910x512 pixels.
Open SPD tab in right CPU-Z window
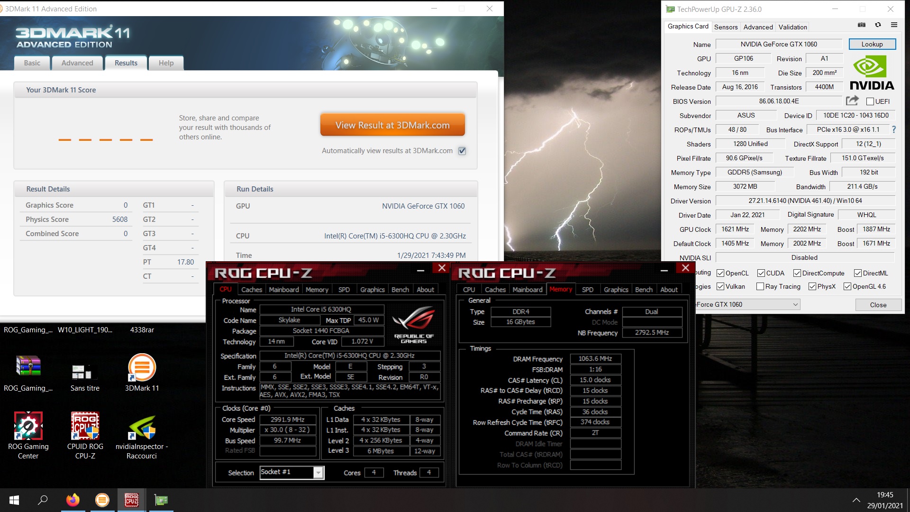coord(587,289)
